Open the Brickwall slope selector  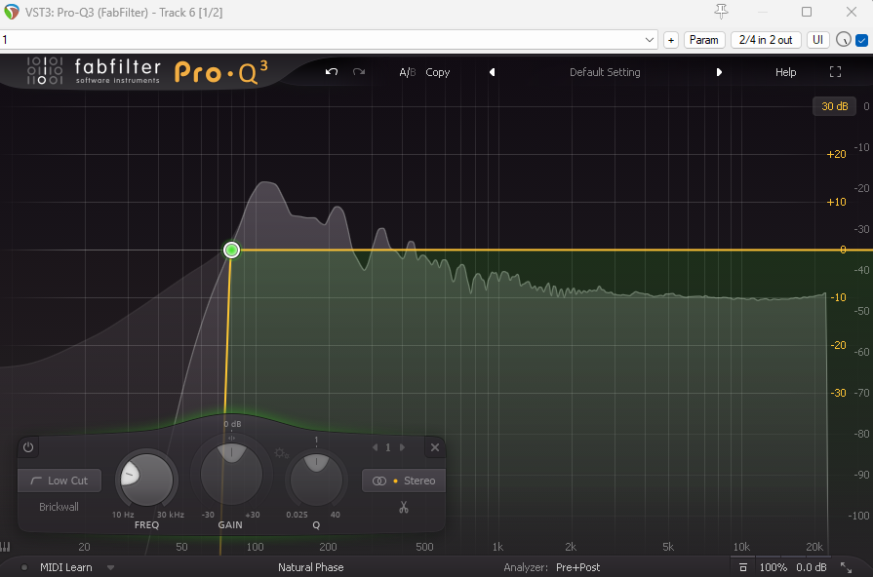click(x=59, y=507)
